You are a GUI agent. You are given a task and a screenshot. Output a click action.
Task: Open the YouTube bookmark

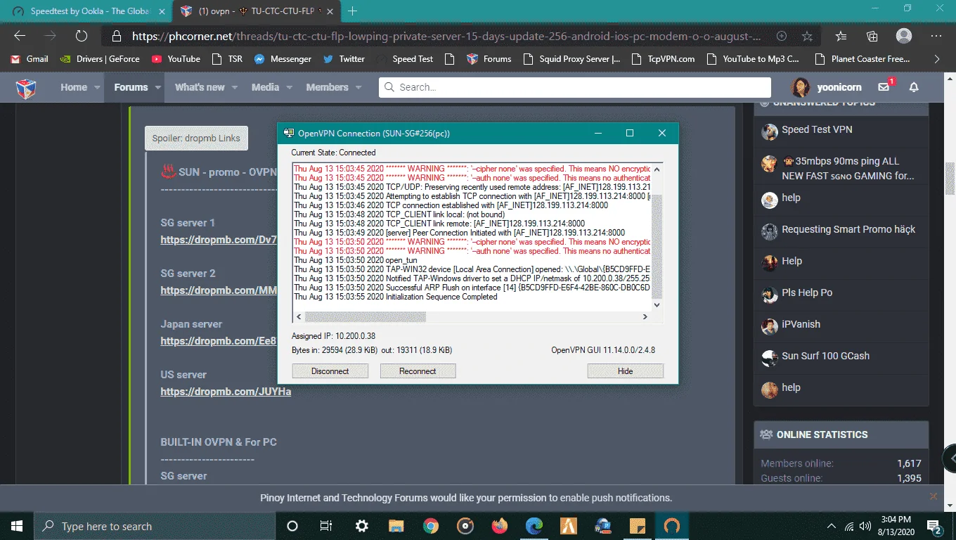(176, 59)
